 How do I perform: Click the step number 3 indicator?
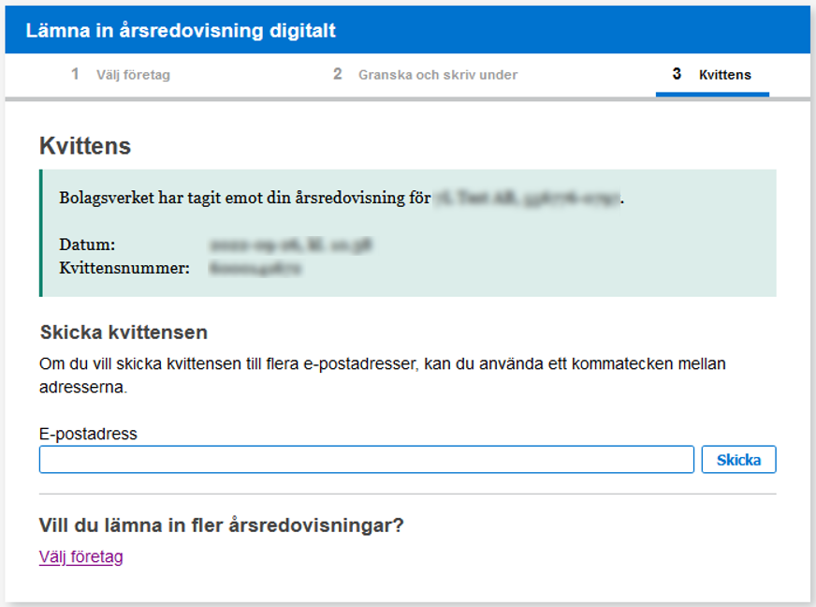(x=677, y=74)
